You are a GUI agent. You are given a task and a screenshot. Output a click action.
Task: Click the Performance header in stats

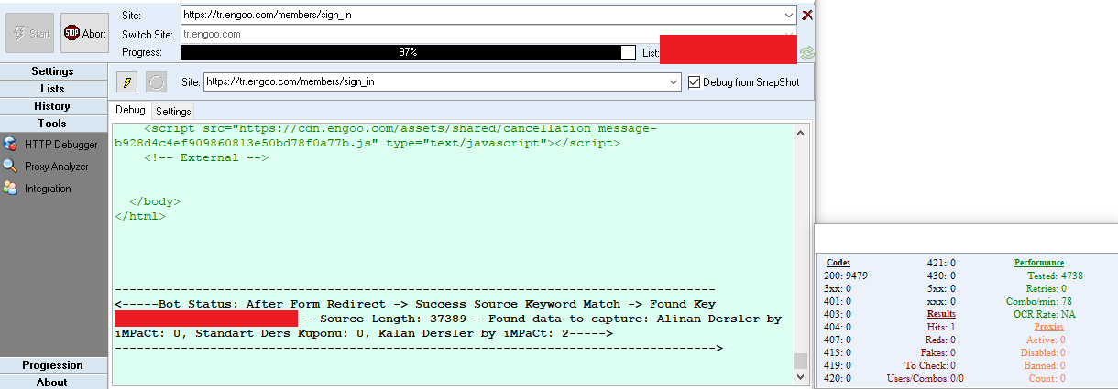(x=1039, y=263)
